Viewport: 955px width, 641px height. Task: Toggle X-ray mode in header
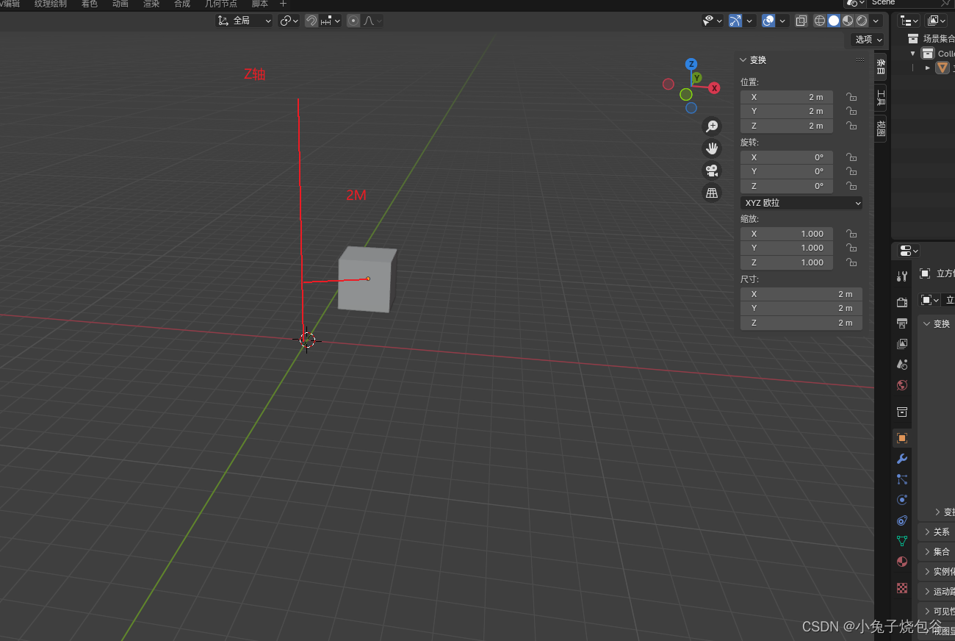[801, 21]
